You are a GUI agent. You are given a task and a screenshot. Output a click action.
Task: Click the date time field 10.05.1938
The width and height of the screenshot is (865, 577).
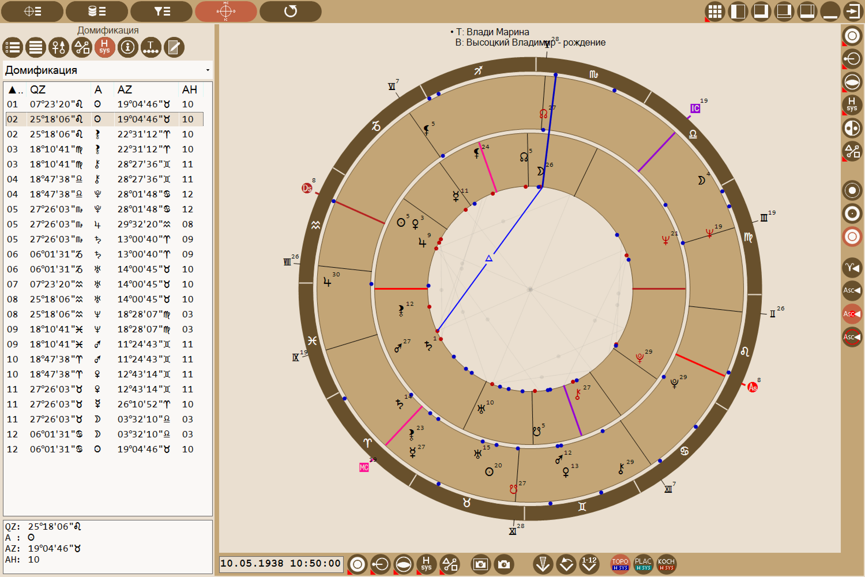tap(281, 564)
